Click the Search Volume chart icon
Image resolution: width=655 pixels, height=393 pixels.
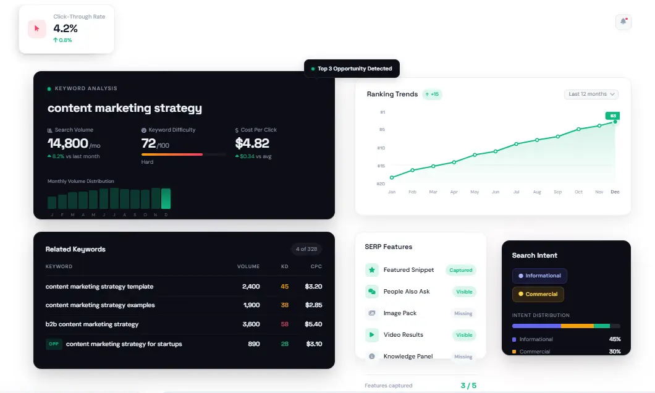51,129
